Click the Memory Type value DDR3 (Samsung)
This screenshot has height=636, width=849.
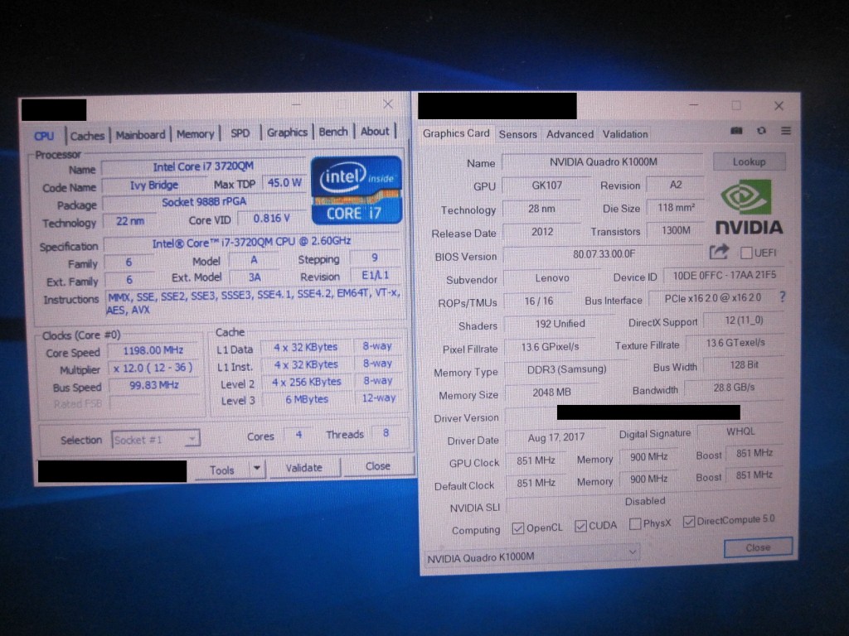tap(566, 369)
